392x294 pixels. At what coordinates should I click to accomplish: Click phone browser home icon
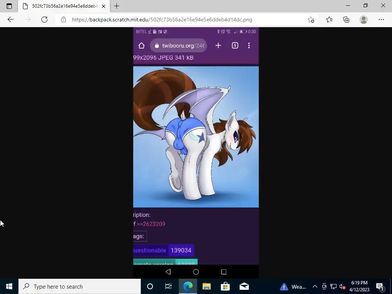pos(142,46)
